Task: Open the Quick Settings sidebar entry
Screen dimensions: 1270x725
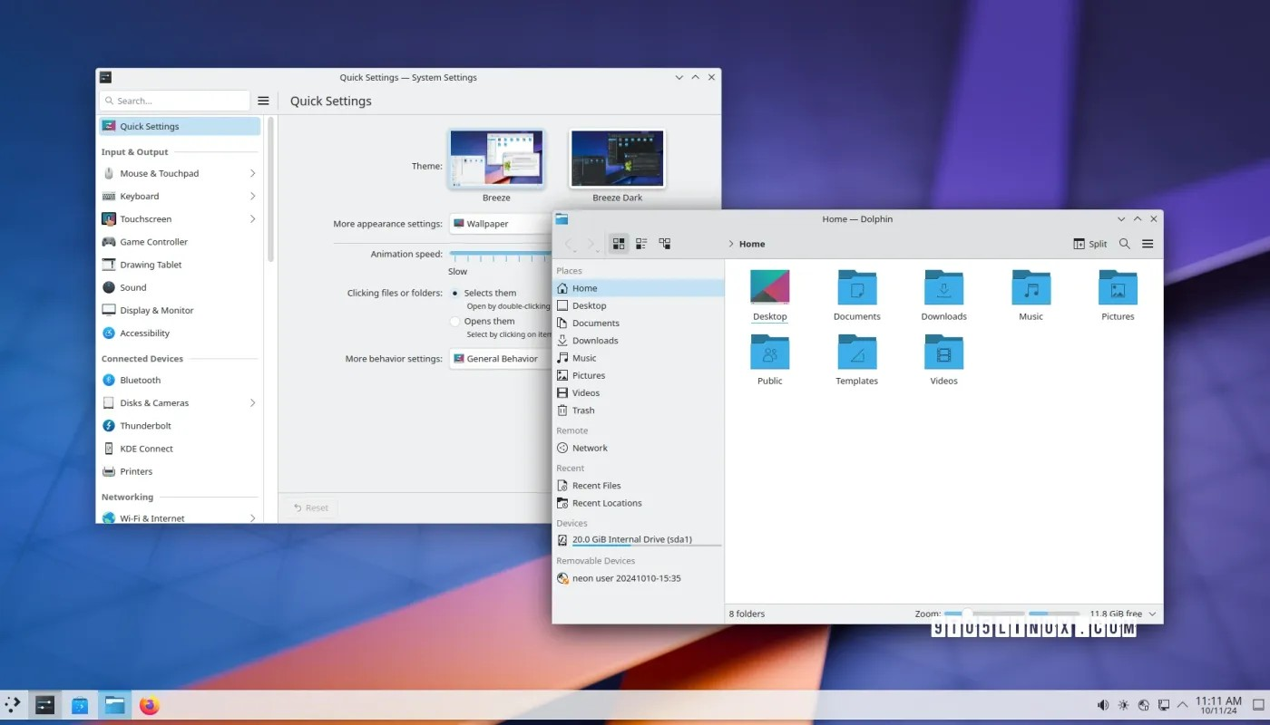Action: [x=148, y=126]
